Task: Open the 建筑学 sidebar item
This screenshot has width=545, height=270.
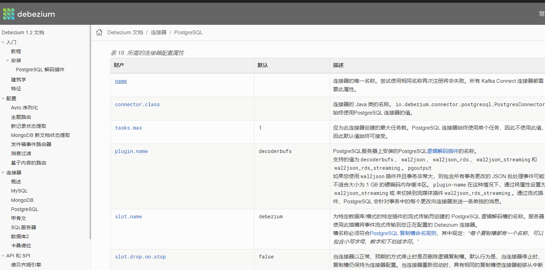Action: pos(19,80)
